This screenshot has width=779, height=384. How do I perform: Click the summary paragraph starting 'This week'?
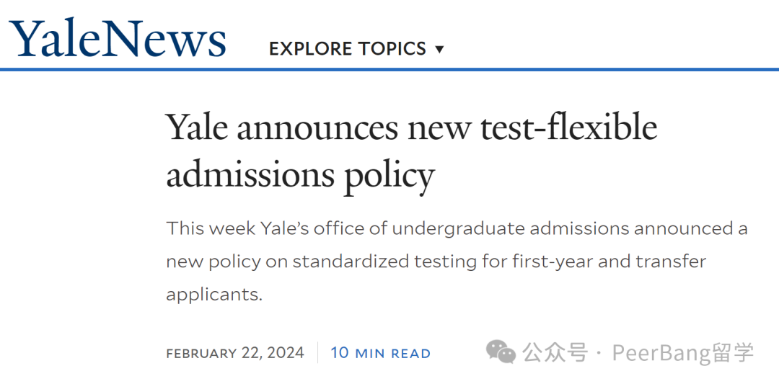(x=457, y=262)
